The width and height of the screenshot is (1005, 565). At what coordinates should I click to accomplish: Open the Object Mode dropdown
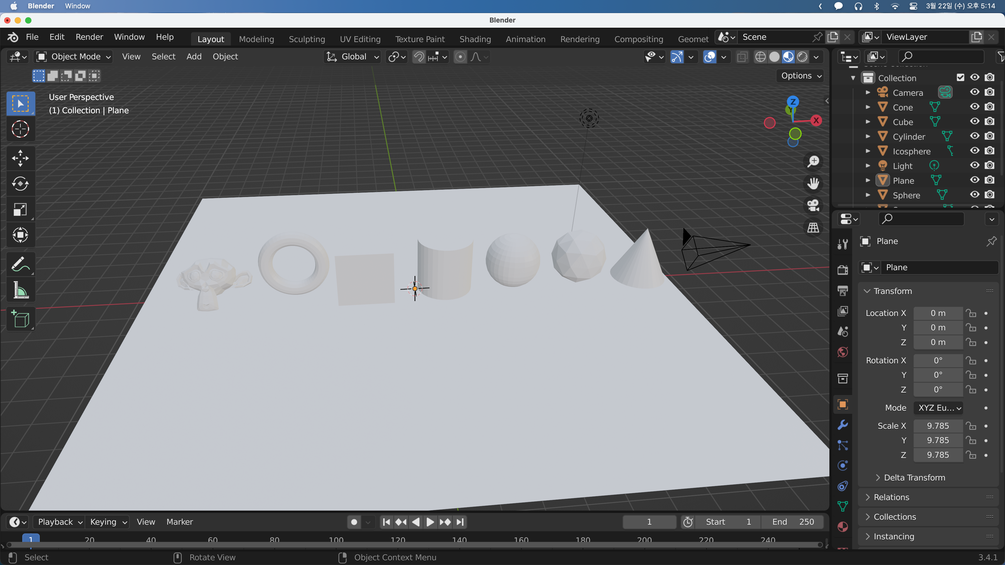(x=74, y=57)
